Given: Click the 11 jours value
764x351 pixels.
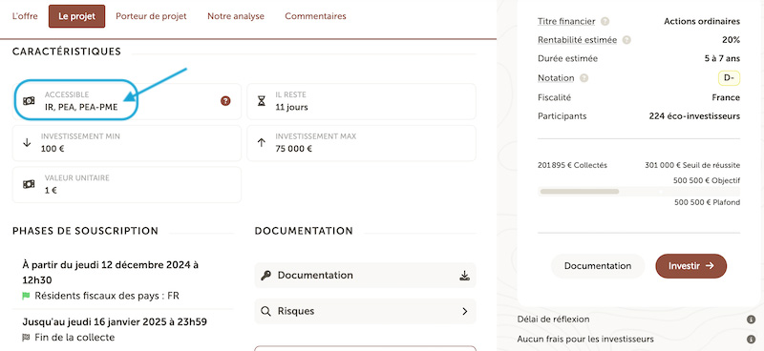Looking at the screenshot, I should (x=291, y=107).
